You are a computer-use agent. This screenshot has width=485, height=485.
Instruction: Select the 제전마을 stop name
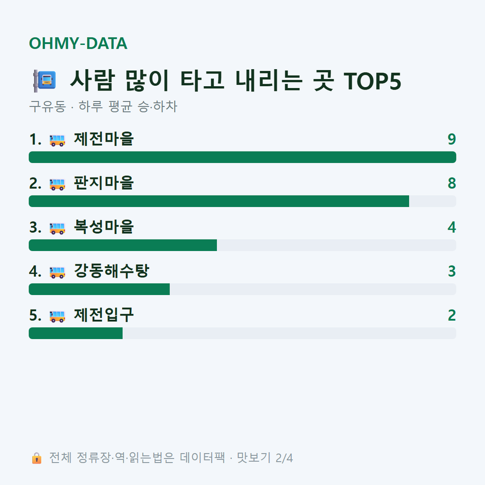(104, 139)
